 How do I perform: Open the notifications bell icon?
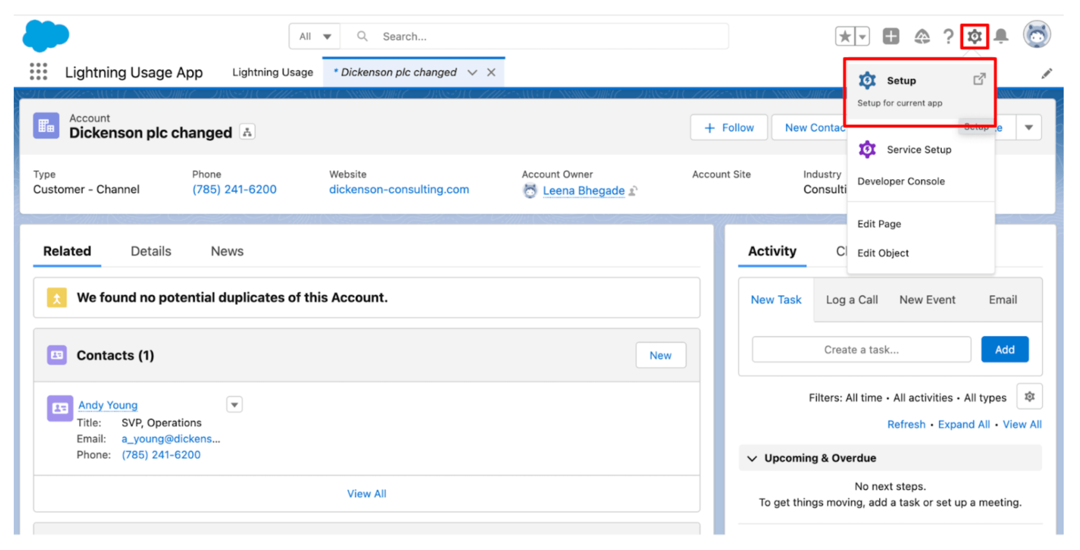(1002, 36)
